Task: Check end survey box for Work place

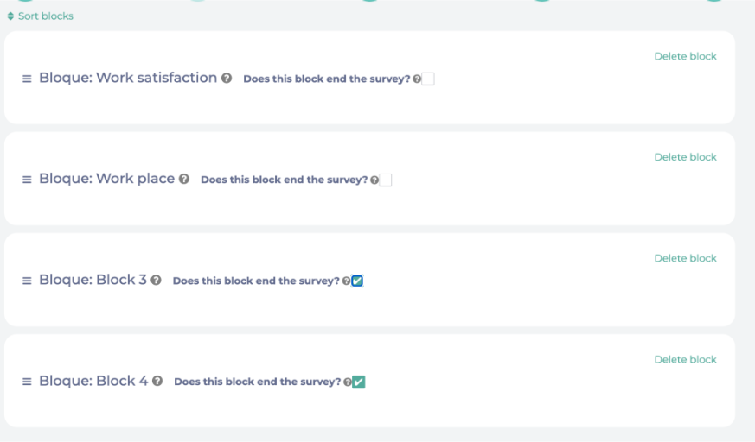Action: (x=386, y=180)
